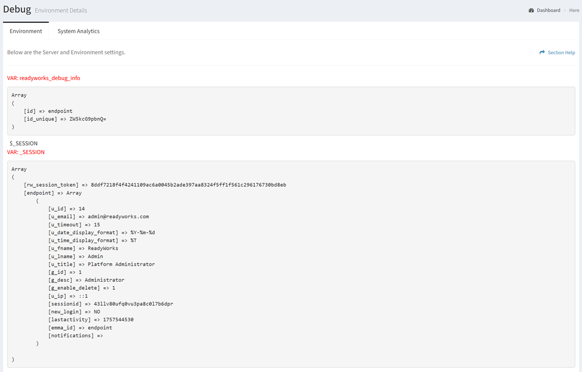Click the sessionid value 43llv80ufq0vu3pa8c0l7b6dpr
This screenshot has height=372, width=582.
133,304
